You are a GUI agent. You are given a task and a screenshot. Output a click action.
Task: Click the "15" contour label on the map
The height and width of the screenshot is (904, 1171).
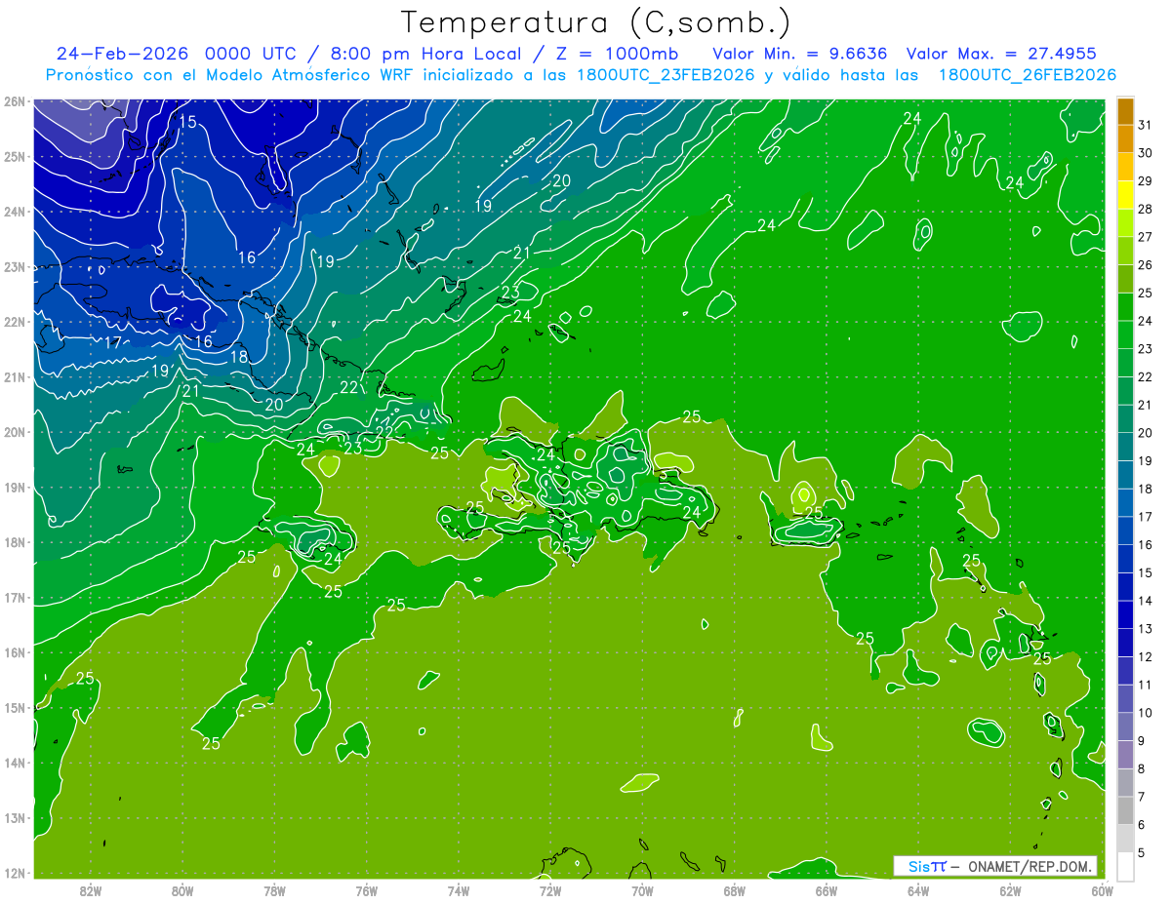click(188, 122)
